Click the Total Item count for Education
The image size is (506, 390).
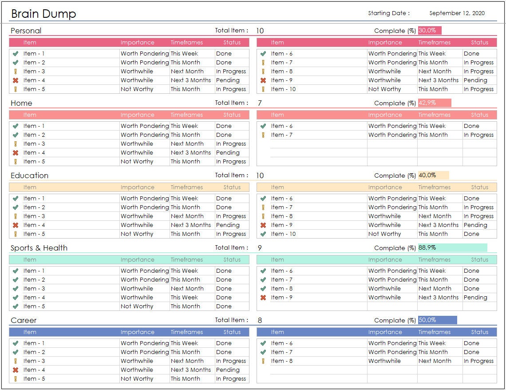tap(259, 175)
